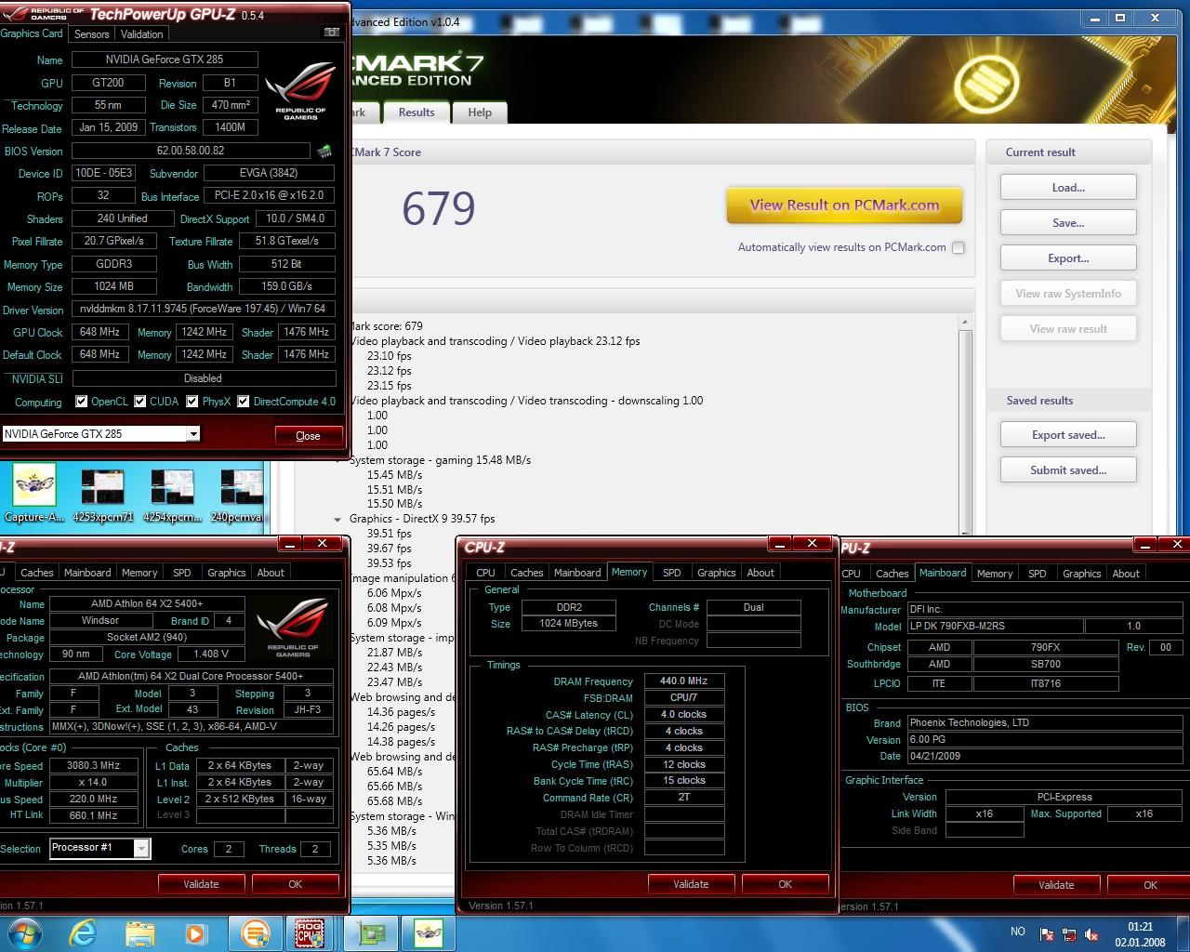
Task: Click View Result on PCMark.com button
Action: pyautogui.click(x=844, y=205)
